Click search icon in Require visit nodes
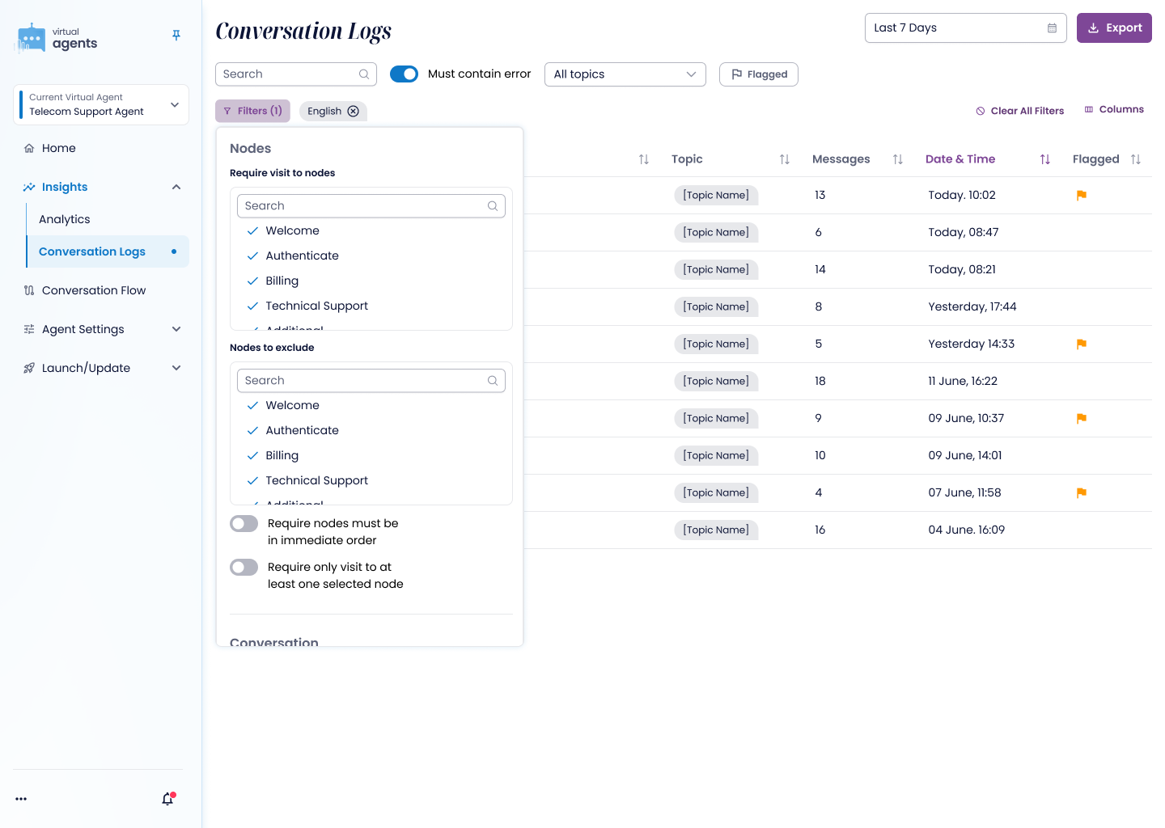This screenshot has height=828, width=1165. tap(493, 206)
